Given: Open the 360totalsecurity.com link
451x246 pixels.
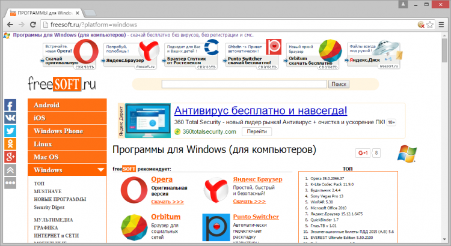Looking at the screenshot, I should click(x=209, y=132).
